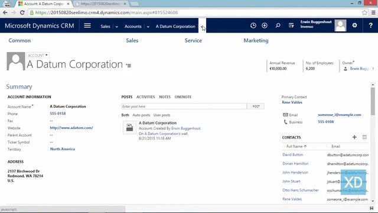This screenshot has height=213, width=378.
Task: Expand the Accounts dropdown arrow
Action: tap(148, 27)
